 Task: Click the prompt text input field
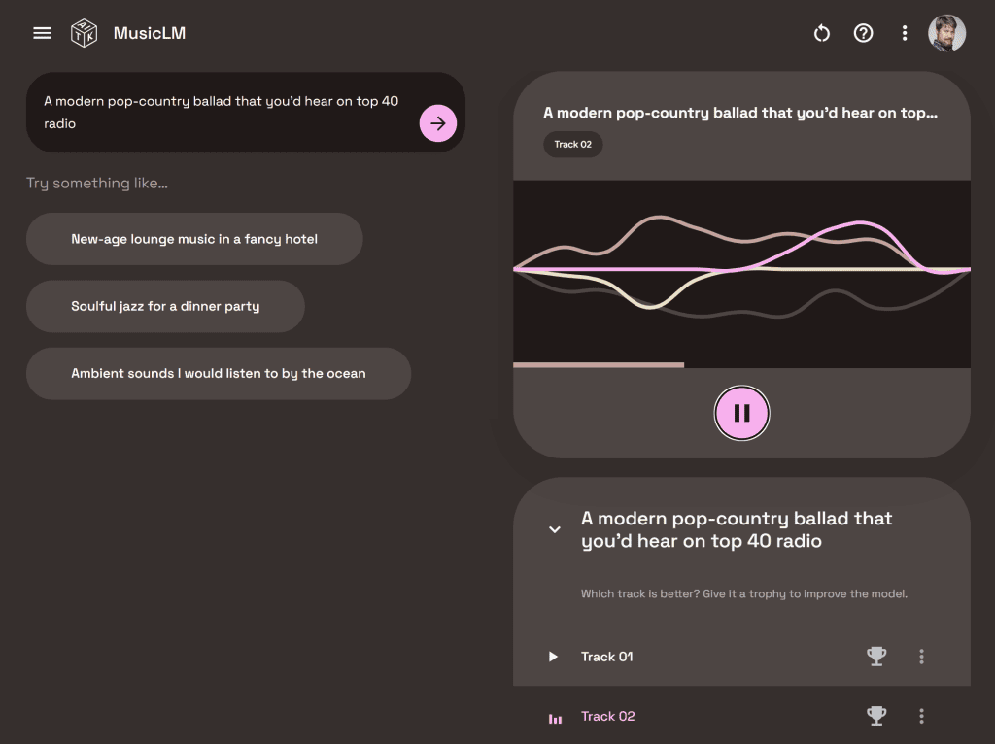click(223, 112)
